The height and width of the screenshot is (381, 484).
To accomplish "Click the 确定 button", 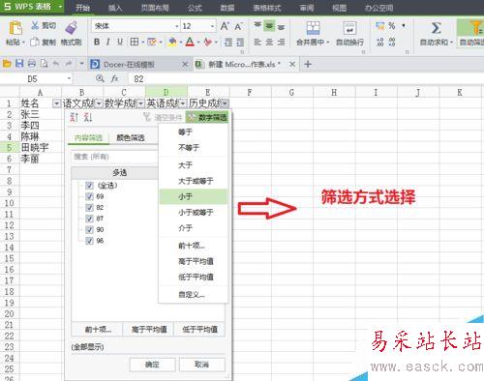I will 152,365.
